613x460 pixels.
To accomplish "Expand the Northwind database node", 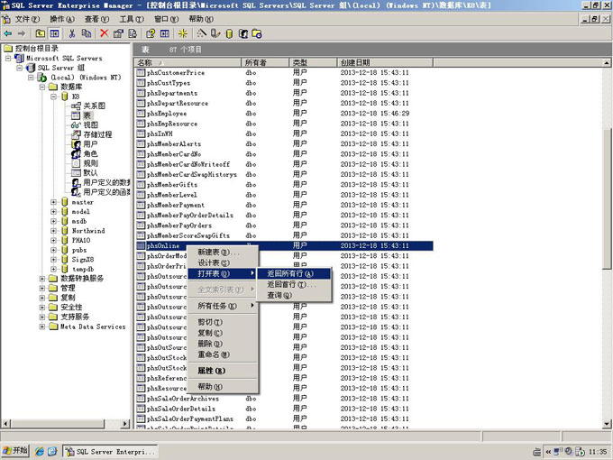I will (x=53, y=231).
